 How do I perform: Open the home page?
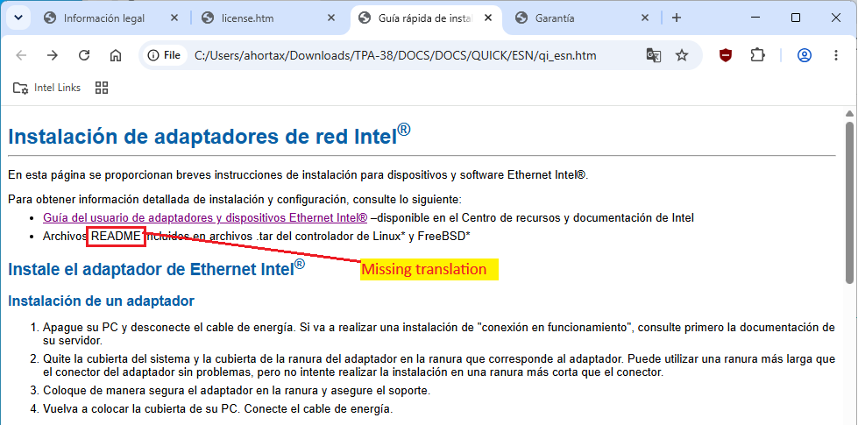(116, 55)
